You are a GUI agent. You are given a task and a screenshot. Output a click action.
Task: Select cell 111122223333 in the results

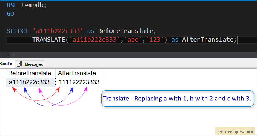tap(79, 82)
